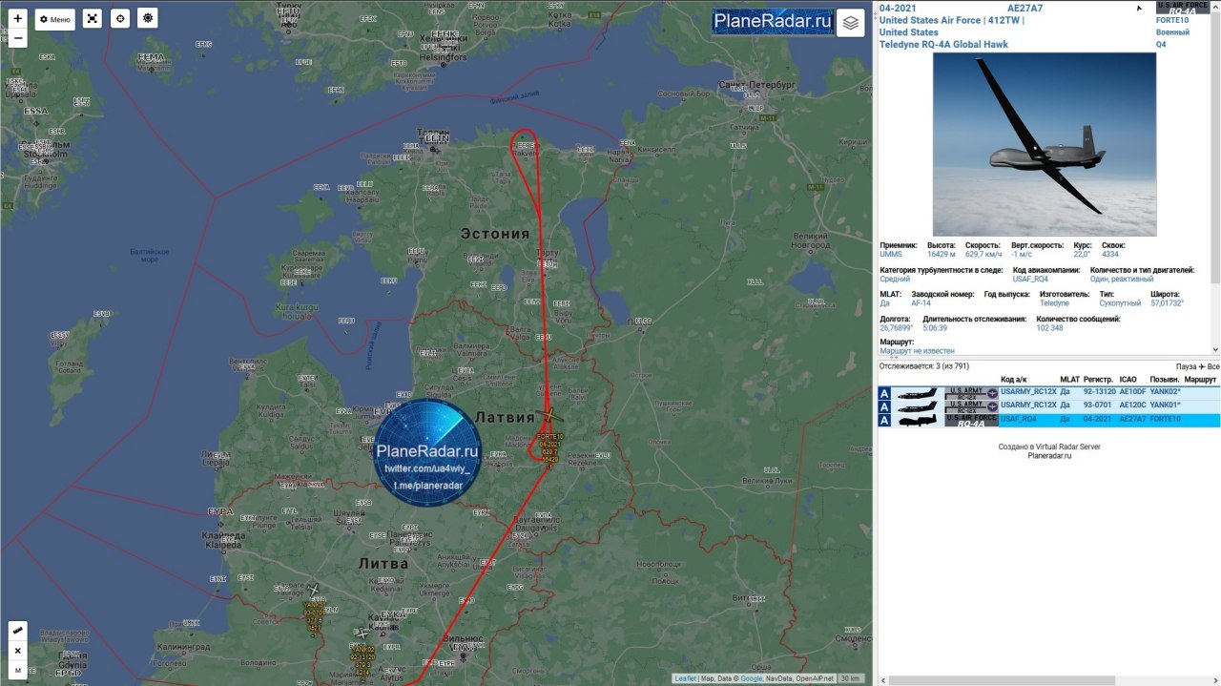Click the Все aircraft link

pos(1213,366)
